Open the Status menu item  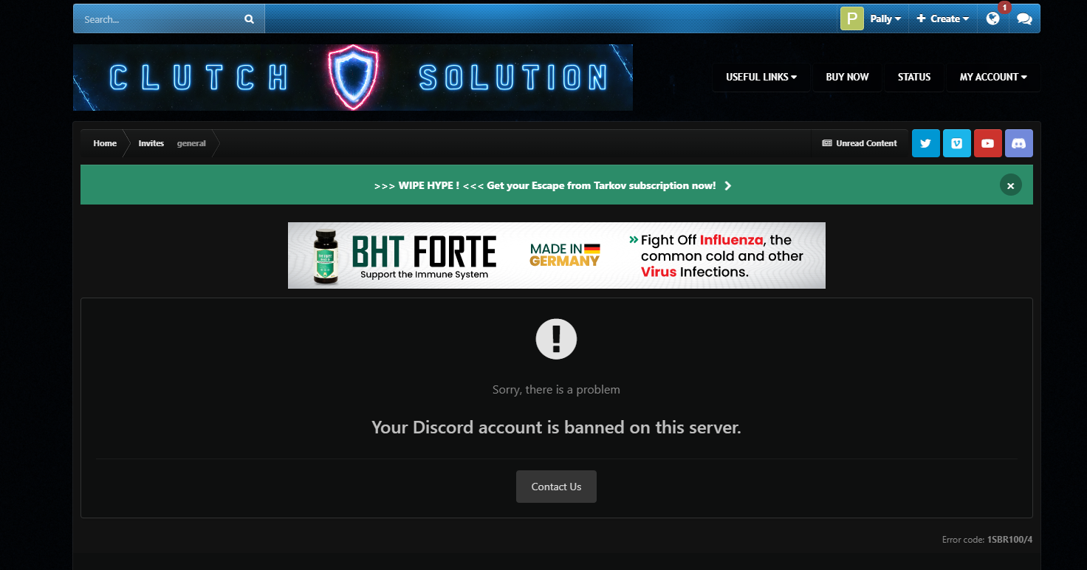click(914, 77)
